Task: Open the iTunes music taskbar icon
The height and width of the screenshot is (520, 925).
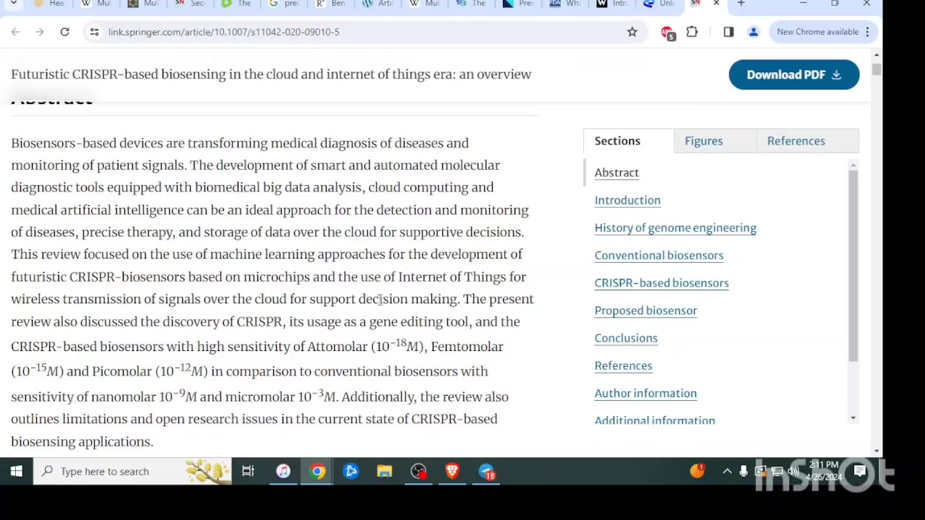Action: click(x=283, y=472)
